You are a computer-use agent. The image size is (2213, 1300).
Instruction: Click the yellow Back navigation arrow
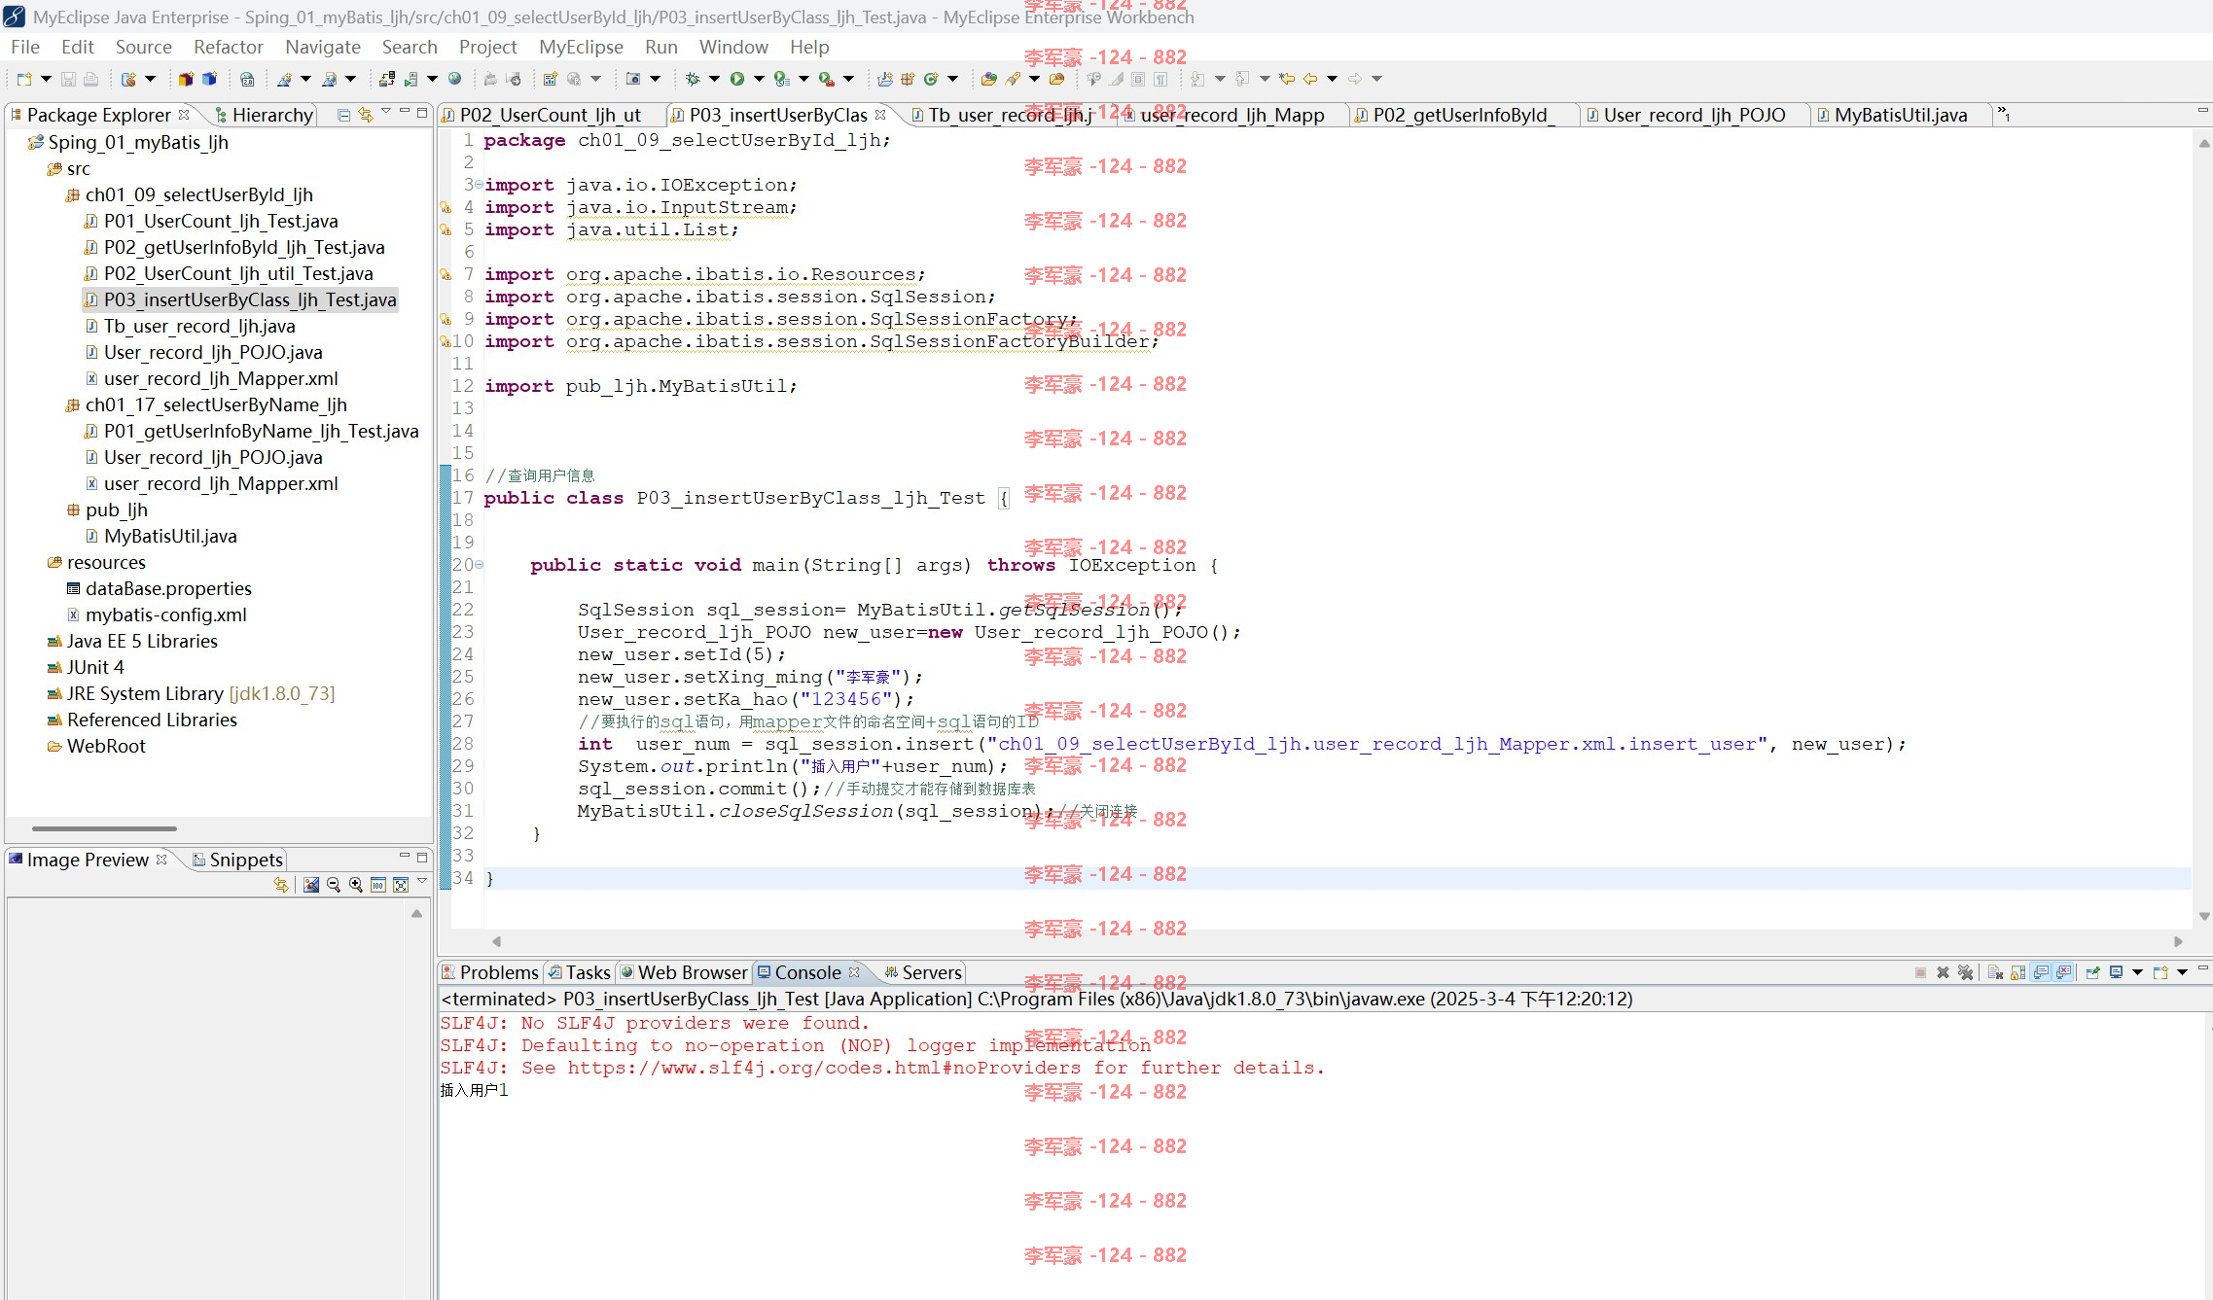click(x=1310, y=79)
